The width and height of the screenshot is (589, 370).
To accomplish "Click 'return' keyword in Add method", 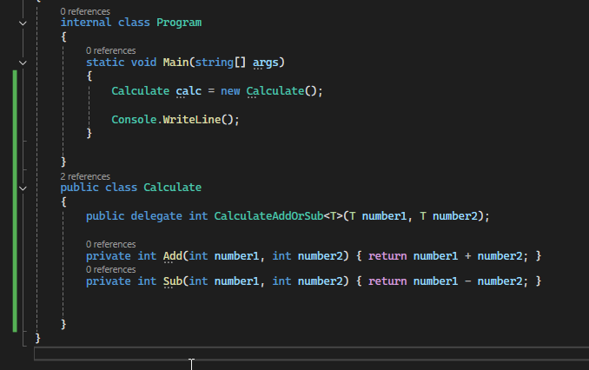I will point(387,256).
